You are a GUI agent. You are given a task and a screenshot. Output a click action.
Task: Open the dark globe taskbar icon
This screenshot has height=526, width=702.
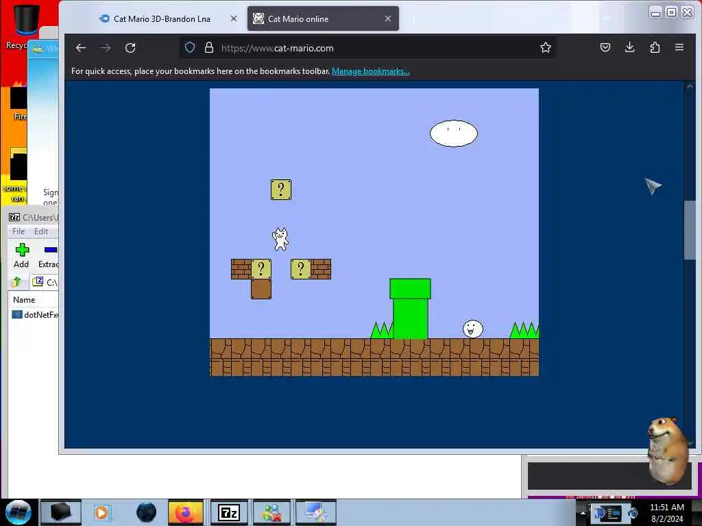(x=146, y=512)
